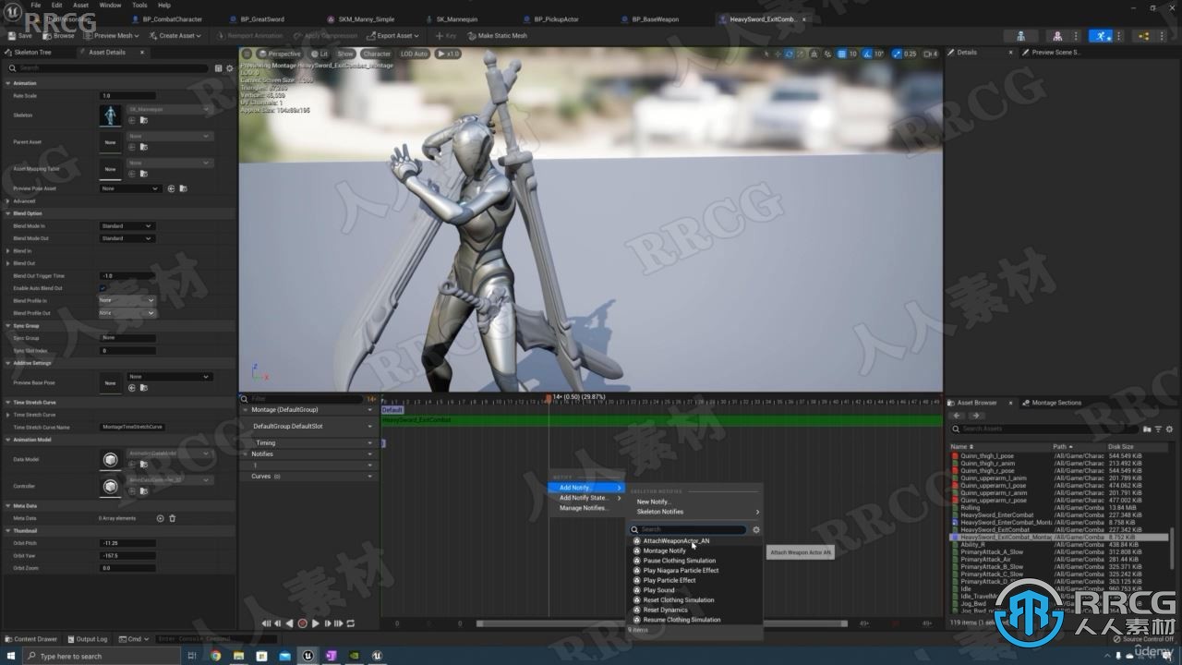Collapse the Animation section
This screenshot has height=665, width=1182.
click(x=8, y=83)
